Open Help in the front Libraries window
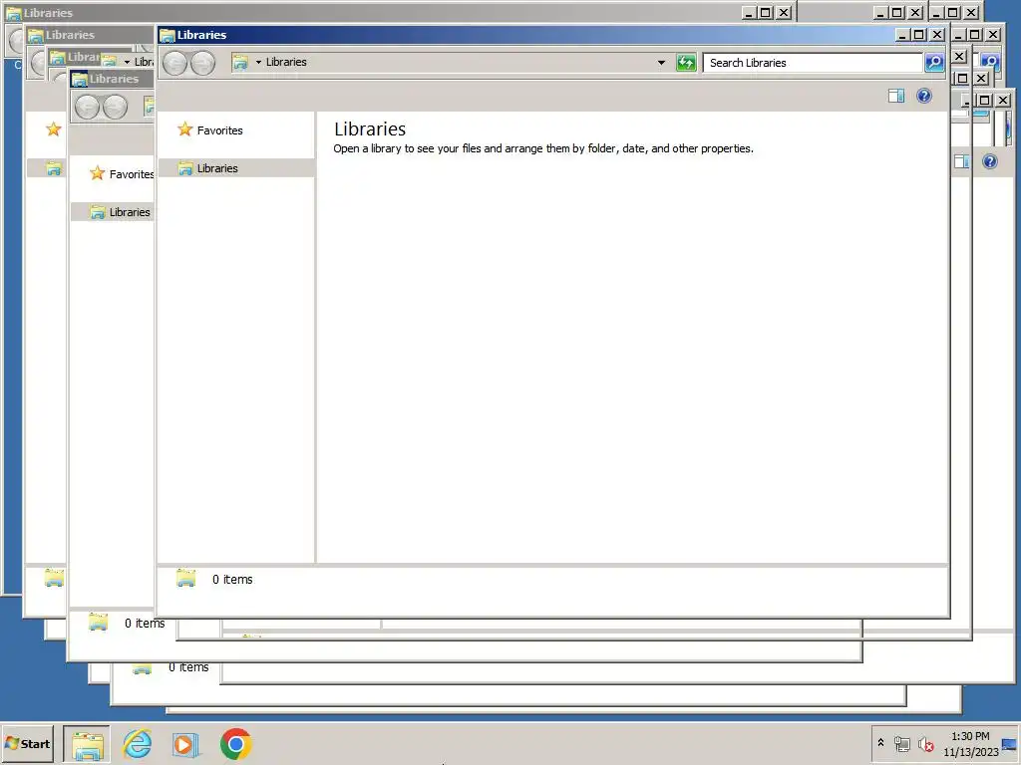The width and height of the screenshot is (1021, 765). point(923,97)
